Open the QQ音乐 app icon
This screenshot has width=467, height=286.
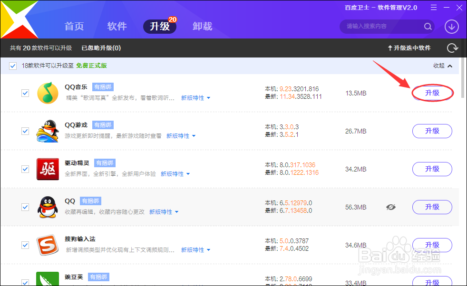coord(48,93)
